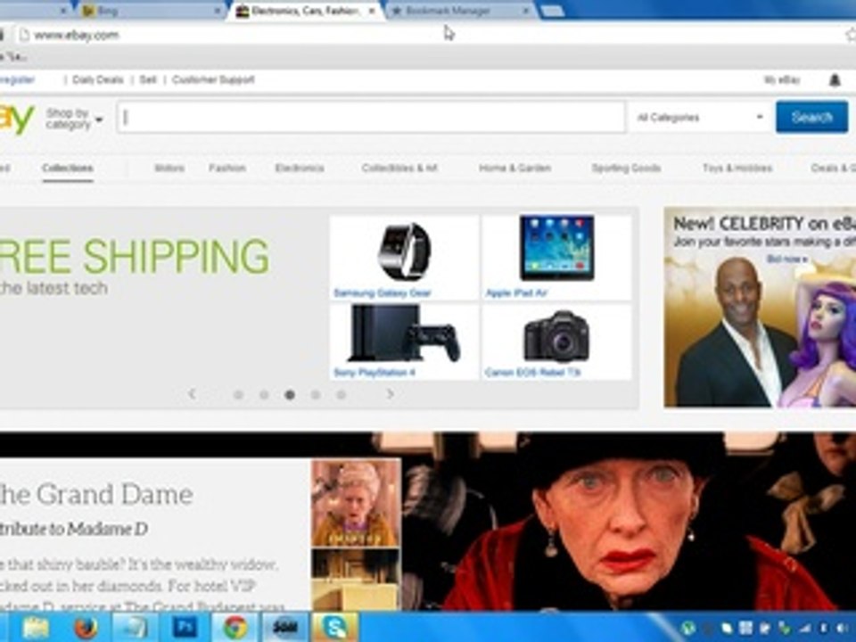Viewport: 856px width, 642px height.
Task: Click the Canon camera image
Action: [556, 337]
